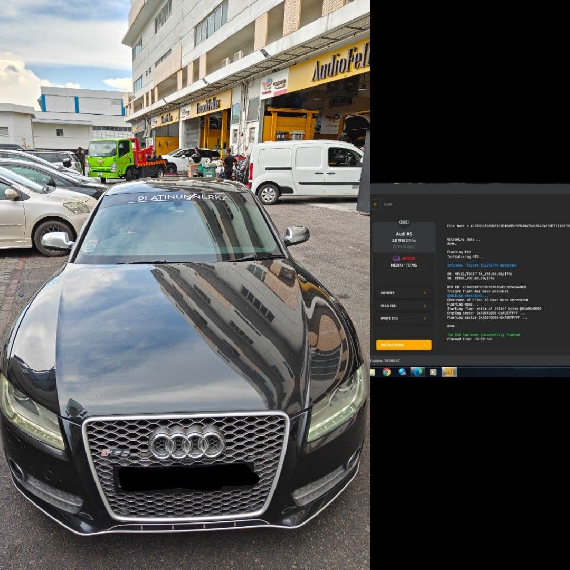Click the Back text label
Image resolution: width=570 pixels, height=570 pixels.
pyautogui.click(x=388, y=204)
